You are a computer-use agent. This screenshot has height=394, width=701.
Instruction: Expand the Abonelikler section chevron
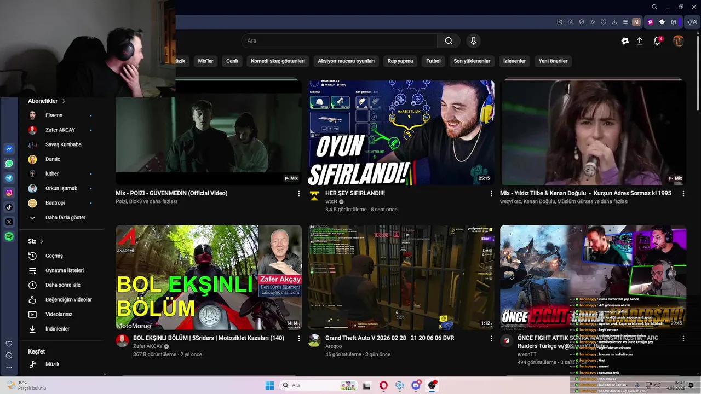pyautogui.click(x=64, y=101)
